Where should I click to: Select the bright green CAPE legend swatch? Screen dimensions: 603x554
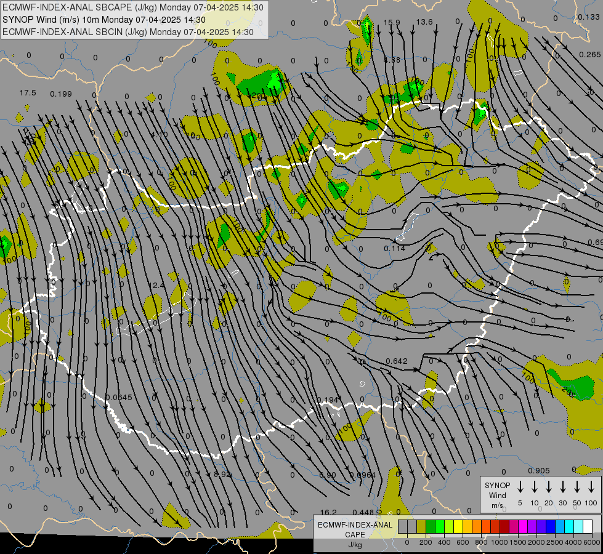coord(440,527)
